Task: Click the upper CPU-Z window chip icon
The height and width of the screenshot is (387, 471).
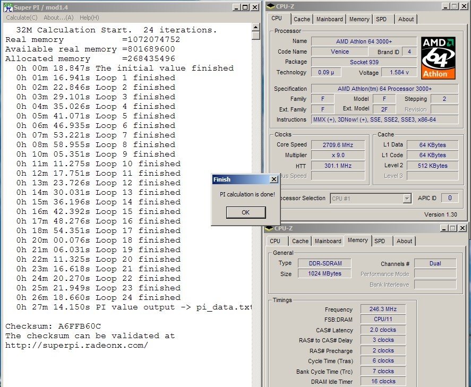Action: pyautogui.click(x=270, y=6)
